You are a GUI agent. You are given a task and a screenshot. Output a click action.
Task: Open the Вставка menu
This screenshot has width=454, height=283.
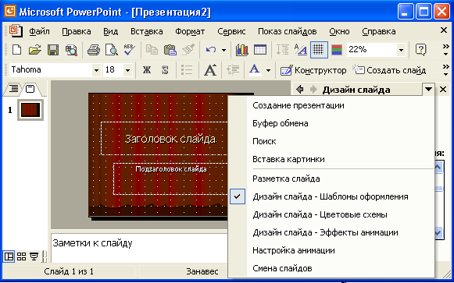click(146, 31)
